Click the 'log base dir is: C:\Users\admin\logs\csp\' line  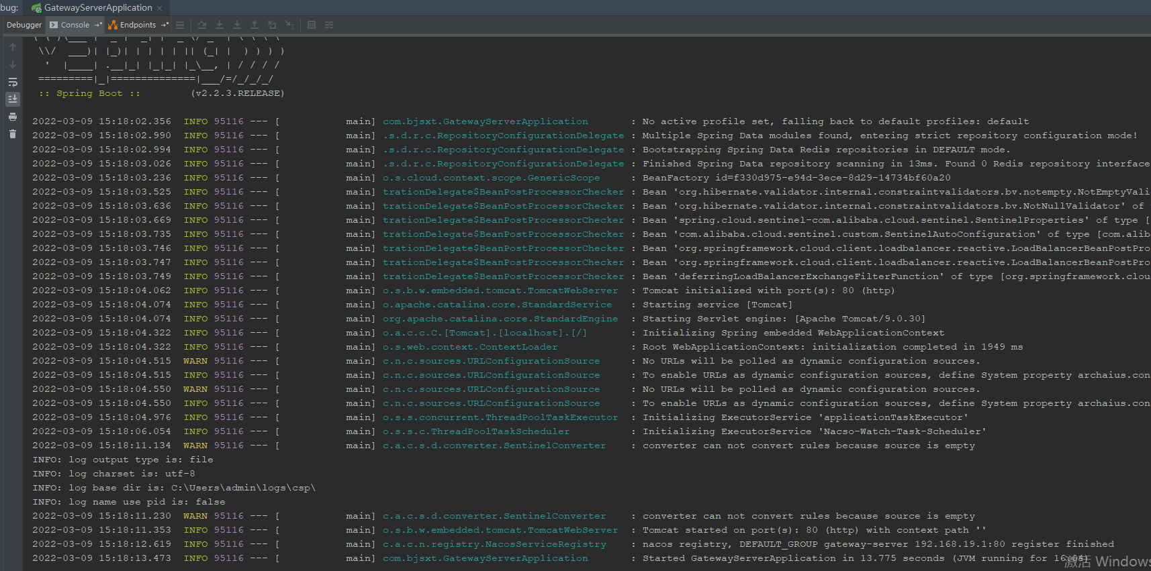174,488
